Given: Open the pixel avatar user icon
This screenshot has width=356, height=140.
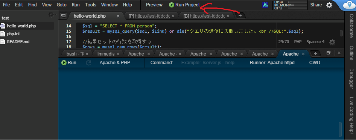Looking at the screenshot, I should [265, 5].
